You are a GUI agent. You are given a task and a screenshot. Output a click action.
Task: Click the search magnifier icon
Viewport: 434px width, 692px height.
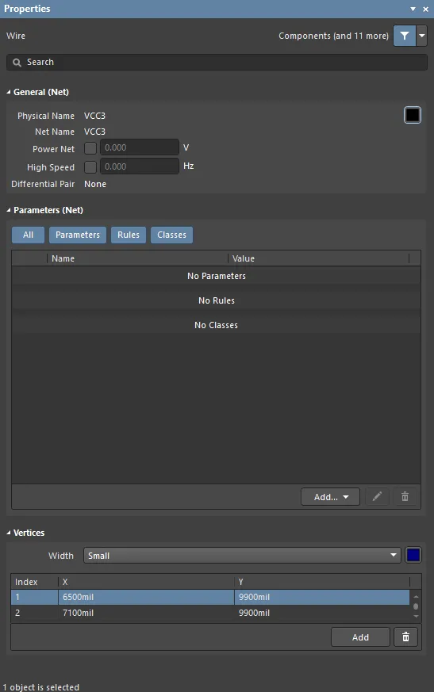[x=17, y=63]
